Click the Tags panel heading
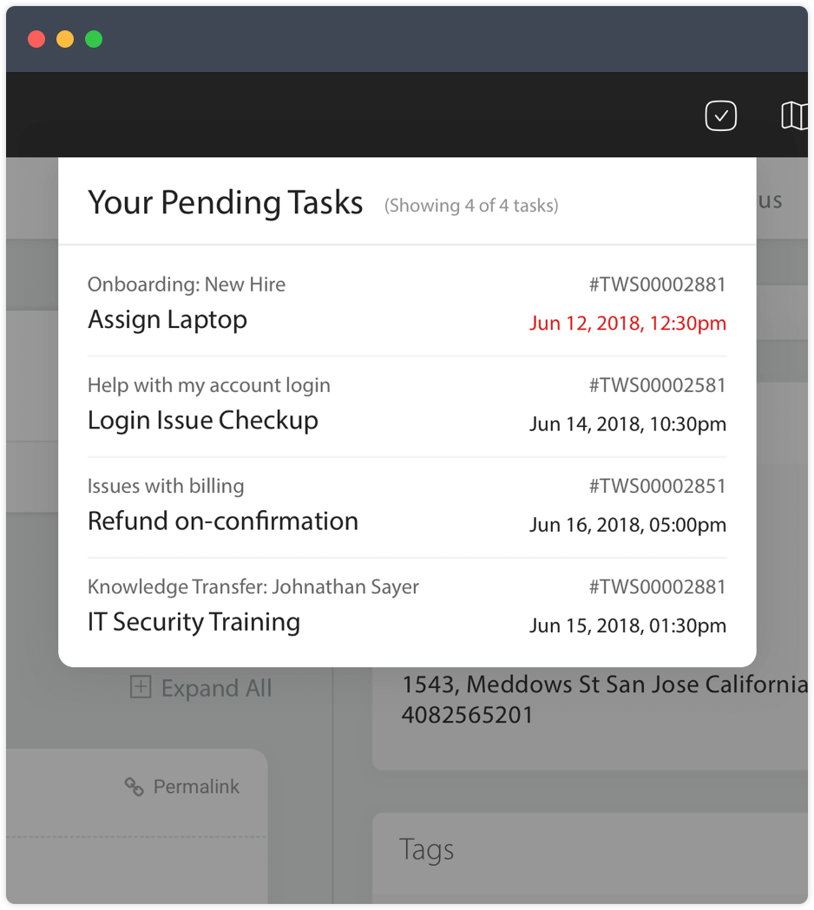This screenshot has height=910, width=814. click(x=426, y=849)
